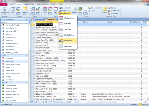Viewport: 149px width, 106px height.
Task: Create a Blank Form
Action: point(56,11)
